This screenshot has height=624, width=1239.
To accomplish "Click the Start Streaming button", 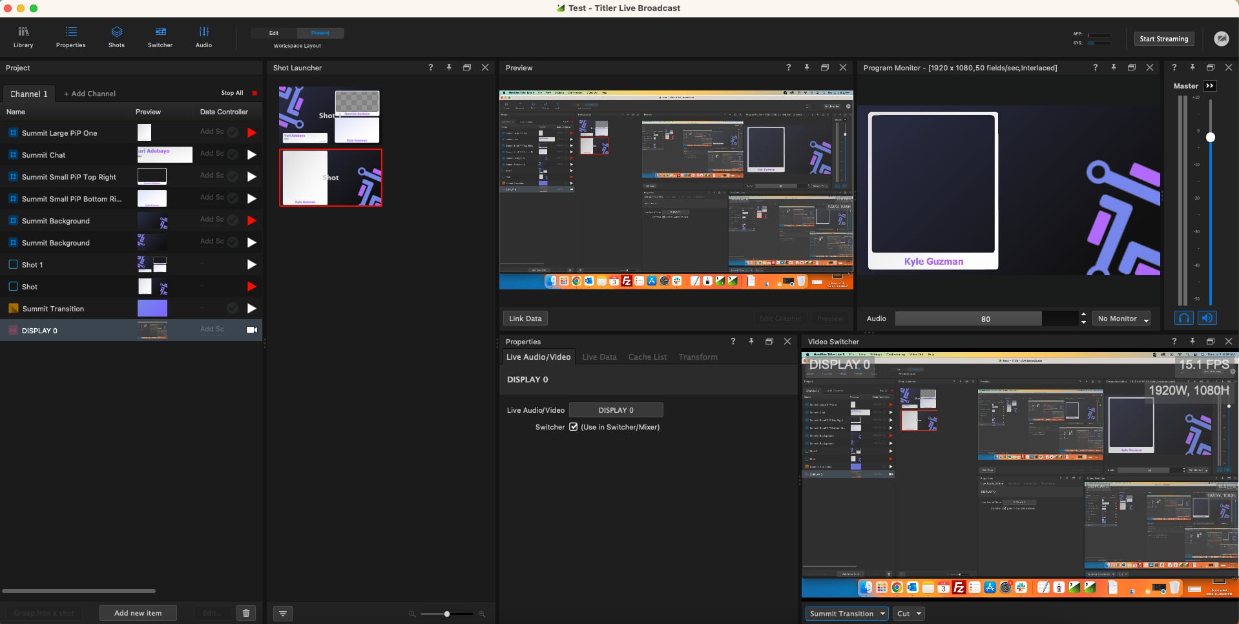I will click(x=1164, y=39).
